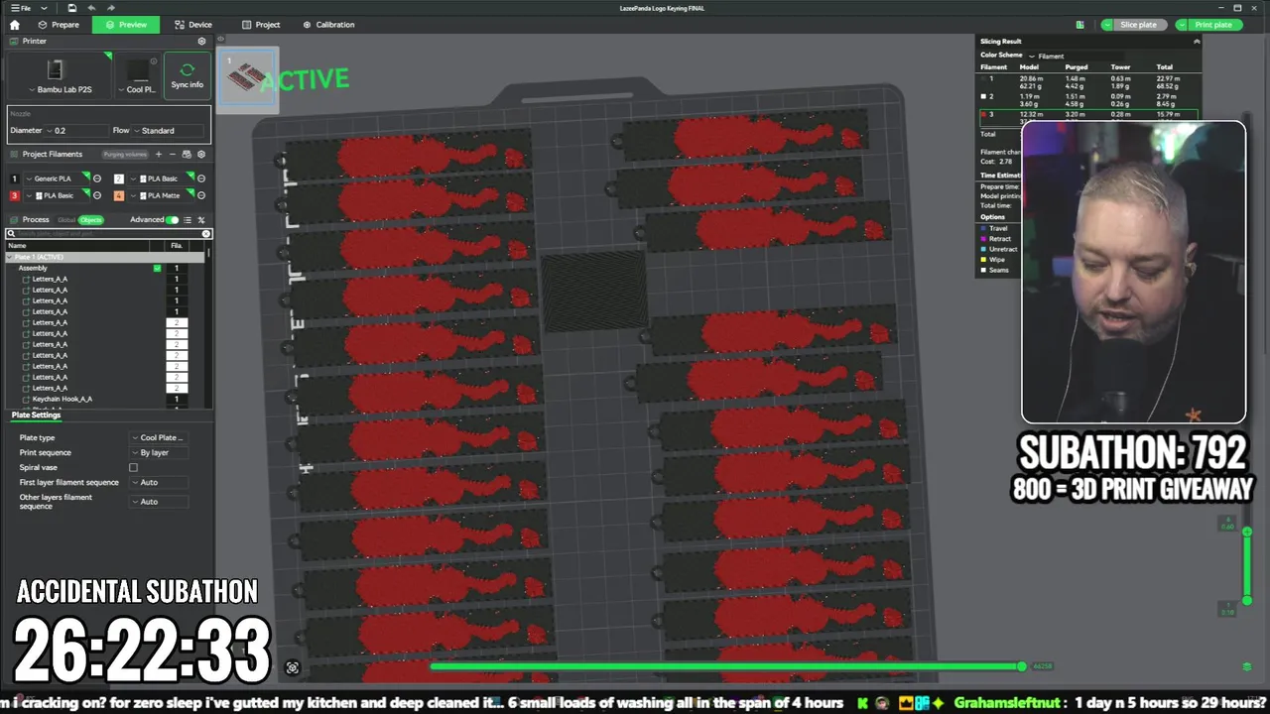Open the nozzle Diameter dropdown
The image size is (1270, 714).
pyautogui.click(x=77, y=130)
